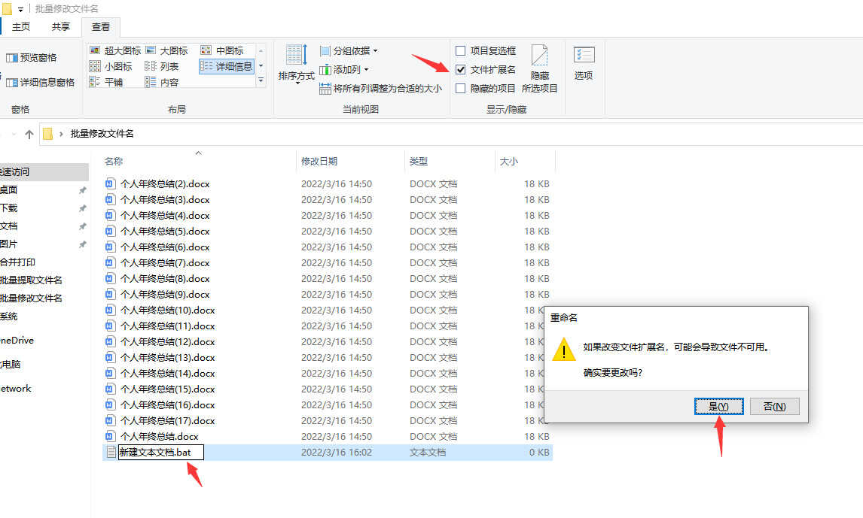Confirm rename with Yes (是) button
The height and width of the screenshot is (518, 863).
click(x=718, y=406)
